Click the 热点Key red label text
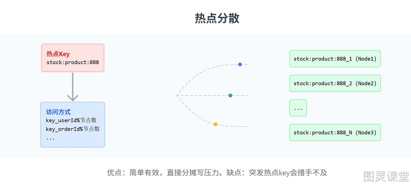The width and height of the screenshot is (411, 184). 58,54
